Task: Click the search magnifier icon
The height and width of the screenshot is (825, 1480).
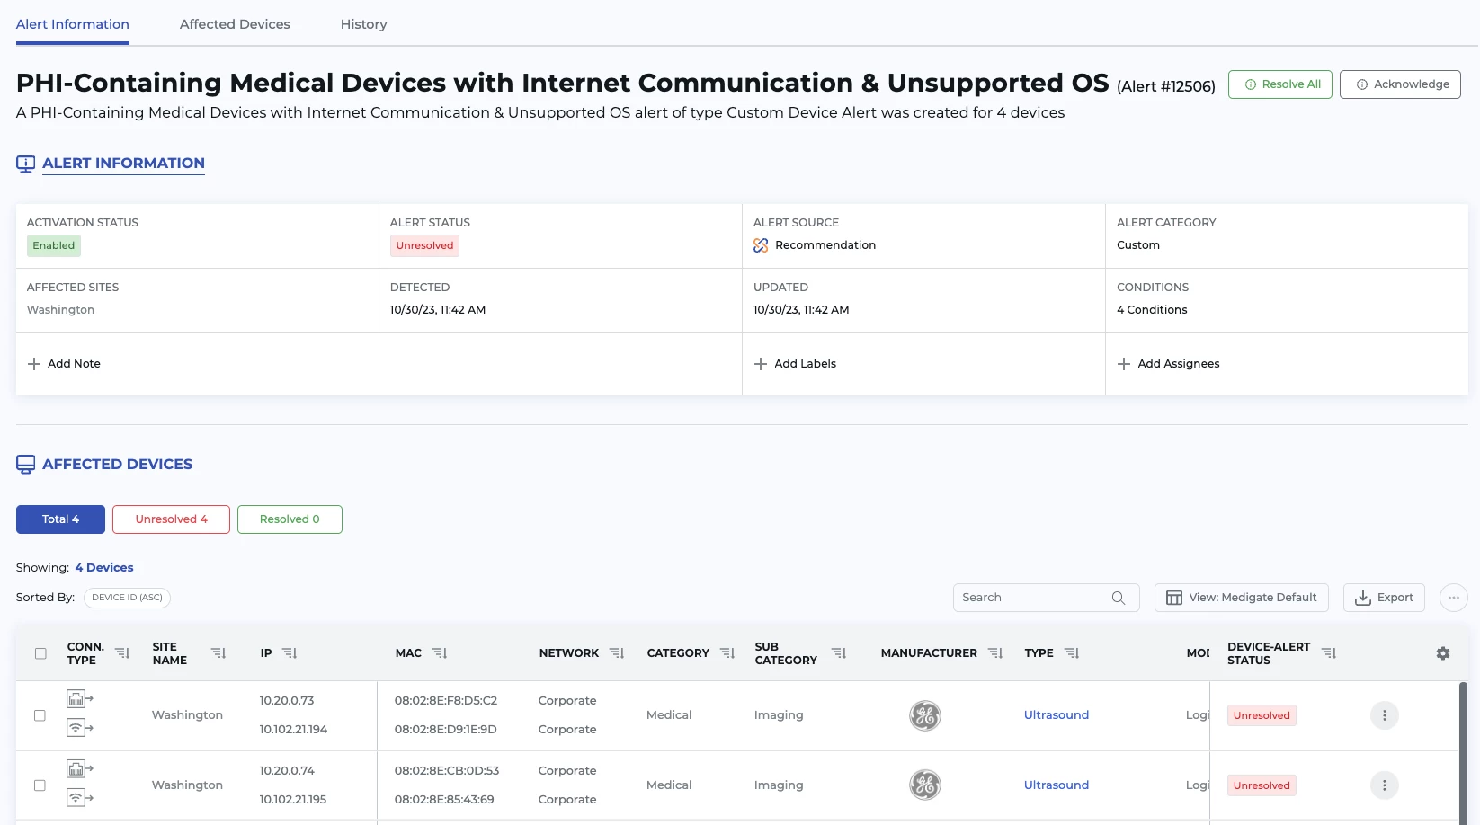Action: 1118,598
